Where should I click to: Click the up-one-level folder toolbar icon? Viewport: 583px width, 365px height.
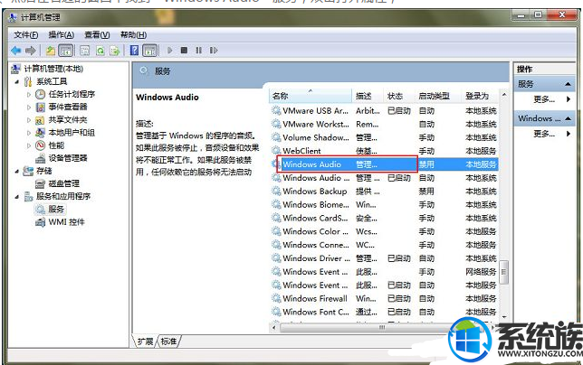[50, 50]
